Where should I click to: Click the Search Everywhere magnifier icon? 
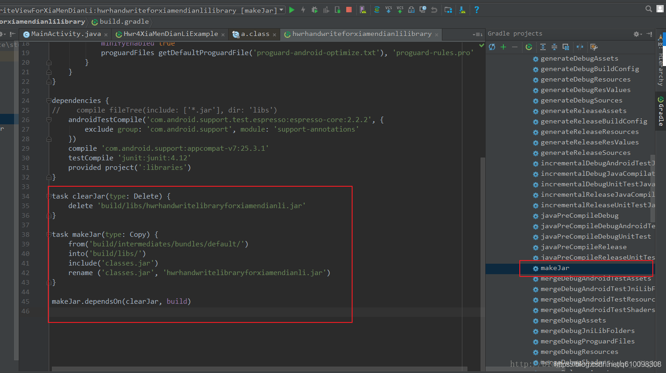pos(649,9)
